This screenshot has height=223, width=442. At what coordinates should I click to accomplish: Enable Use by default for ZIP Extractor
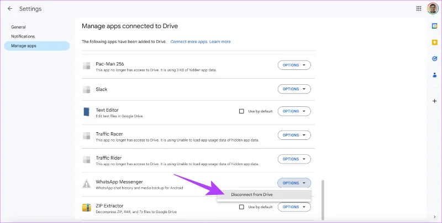click(x=241, y=207)
